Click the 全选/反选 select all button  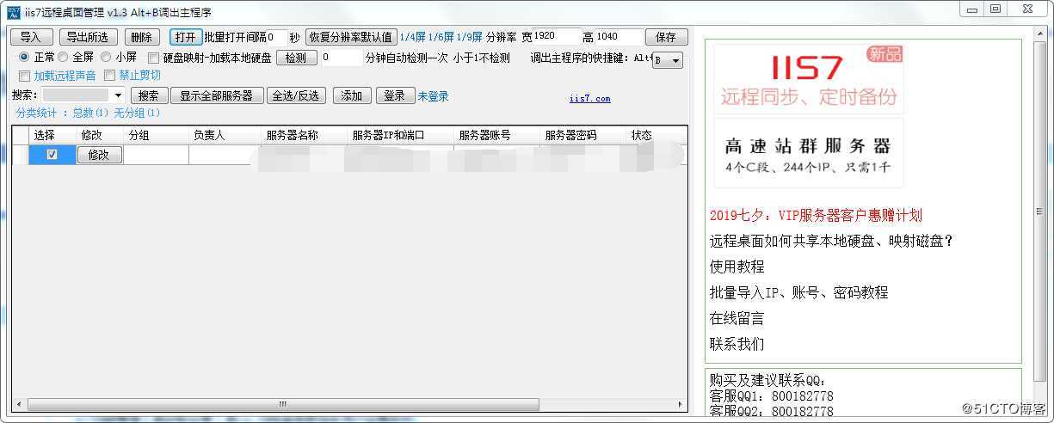click(x=296, y=95)
